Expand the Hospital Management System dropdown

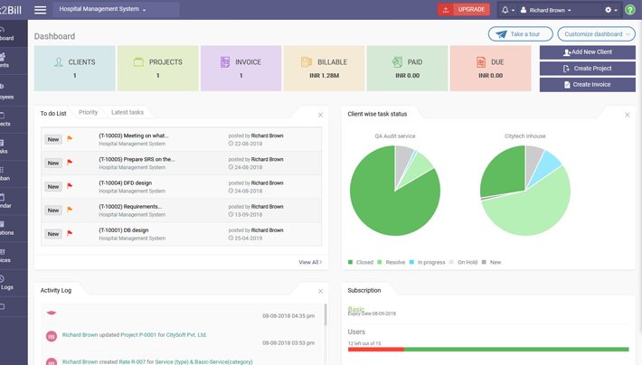102,10
